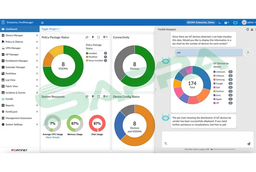Open Policy & Objects in the sidebar
The image size is (256, 172).
tap(20, 42)
